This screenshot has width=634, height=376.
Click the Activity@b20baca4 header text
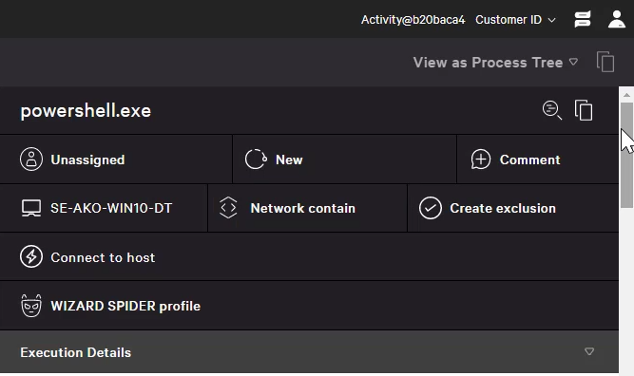click(x=413, y=20)
